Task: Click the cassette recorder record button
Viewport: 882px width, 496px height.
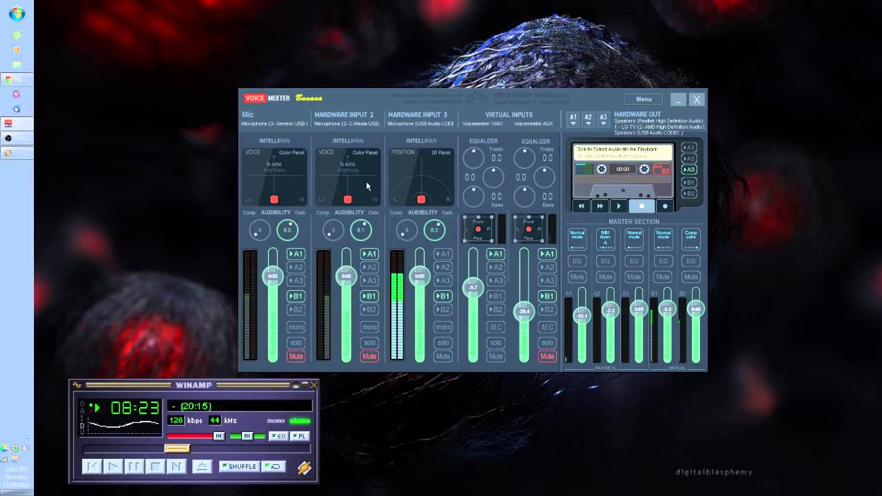Action: coord(665,206)
